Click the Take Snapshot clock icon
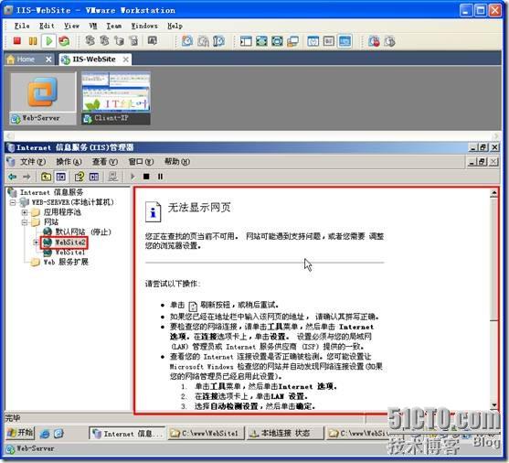Viewport: 509px width, 463px height. click(x=187, y=41)
